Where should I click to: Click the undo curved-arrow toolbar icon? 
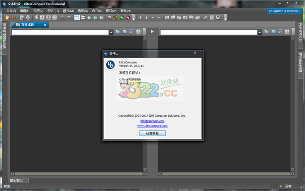tap(205, 18)
